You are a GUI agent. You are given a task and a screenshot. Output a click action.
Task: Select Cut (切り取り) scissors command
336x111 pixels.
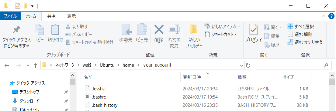tap(77, 27)
